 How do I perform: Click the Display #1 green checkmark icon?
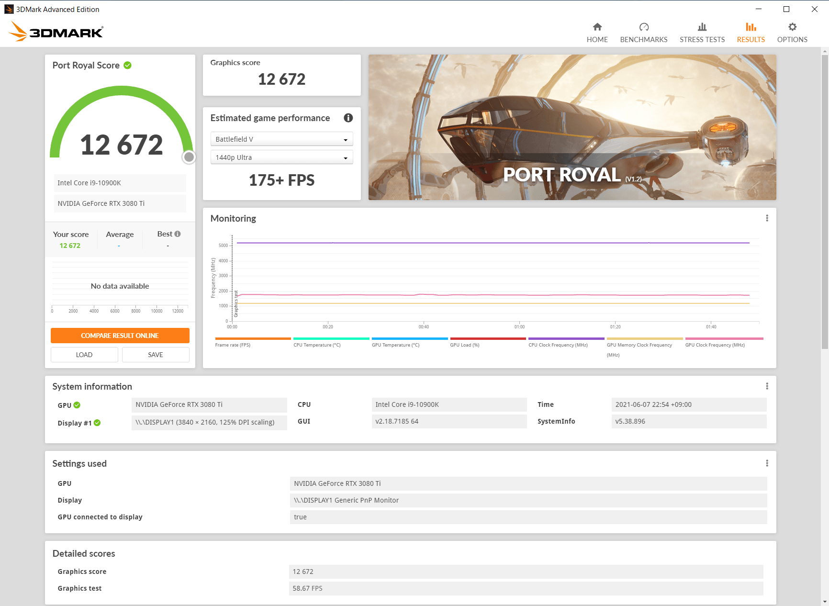pyautogui.click(x=97, y=423)
